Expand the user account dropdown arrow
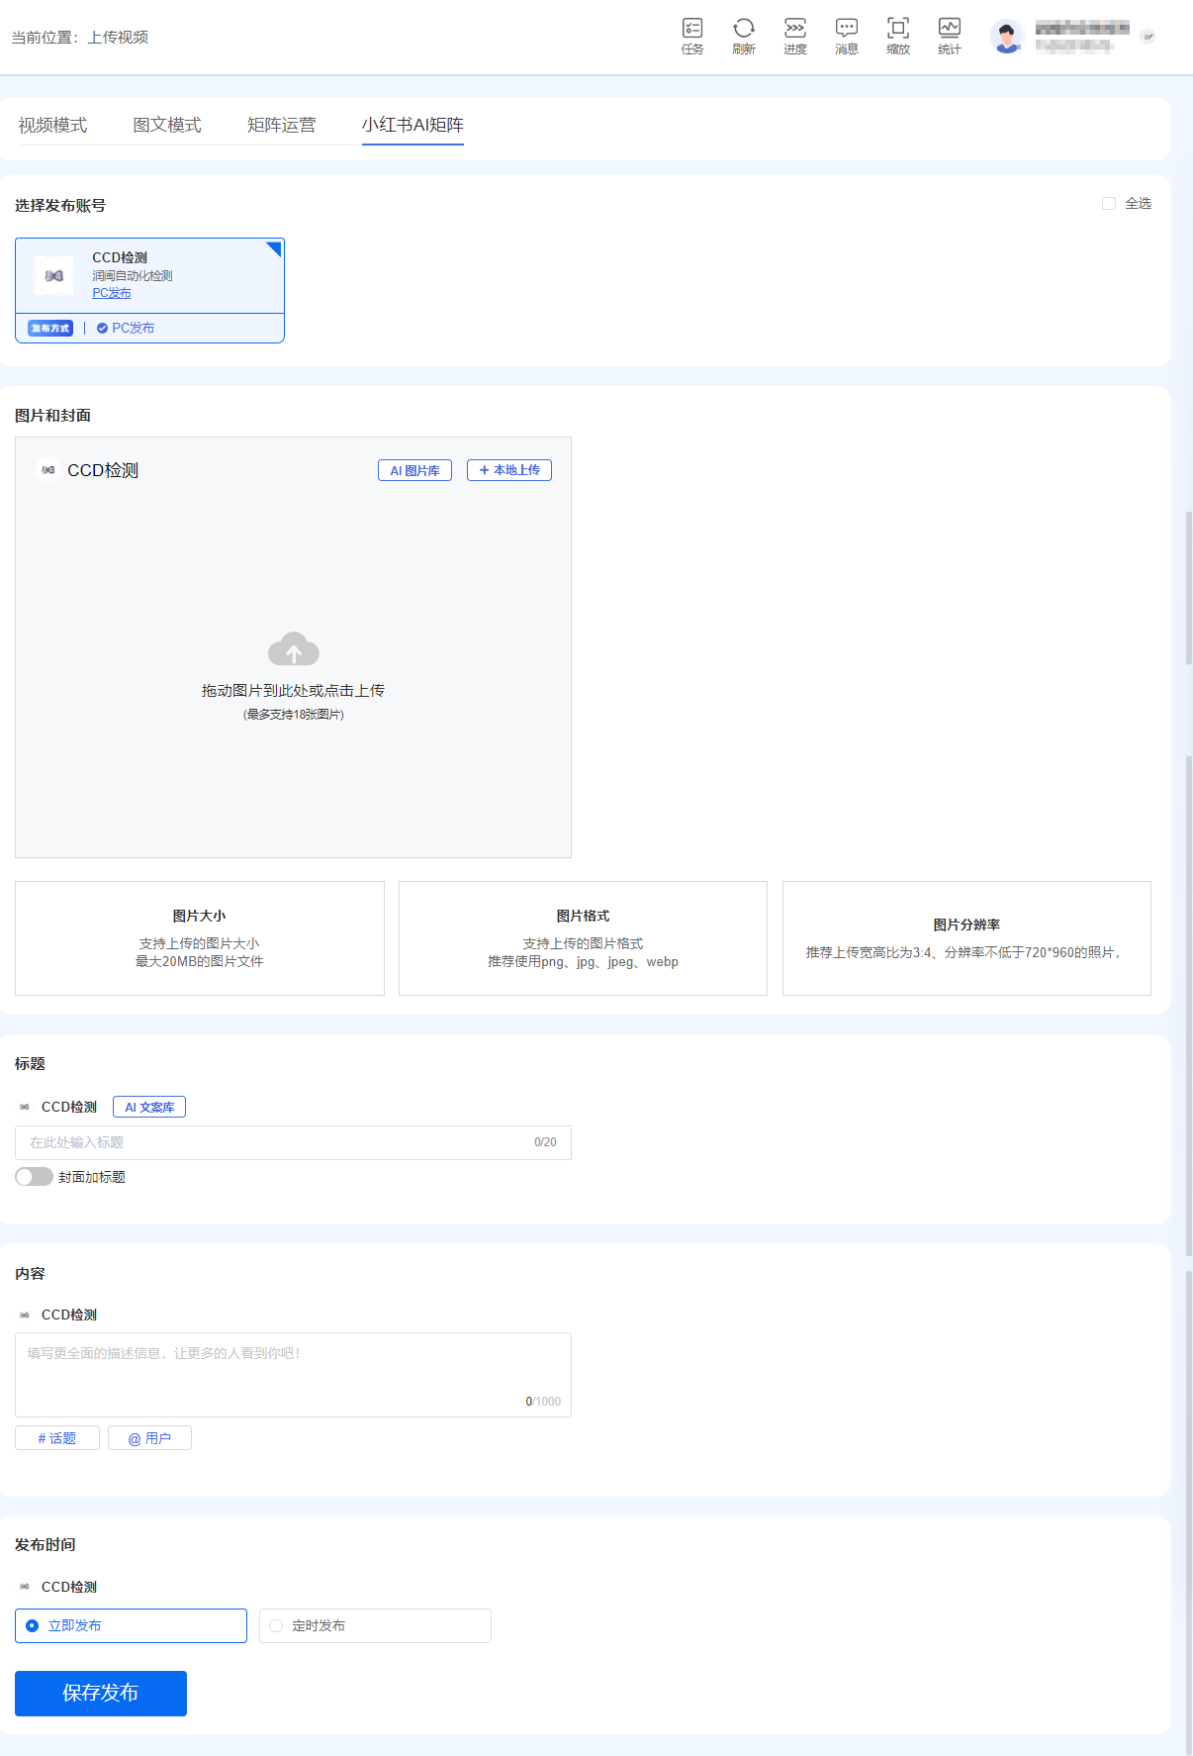Viewport: 1193px width, 1756px height. [x=1147, y=37]
